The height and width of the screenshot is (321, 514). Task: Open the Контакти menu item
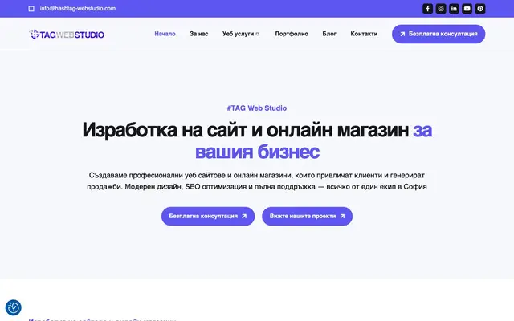coord(364,34)
